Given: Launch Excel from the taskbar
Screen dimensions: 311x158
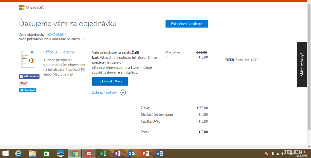Looking at the screenshot, I should coord(103,153).
